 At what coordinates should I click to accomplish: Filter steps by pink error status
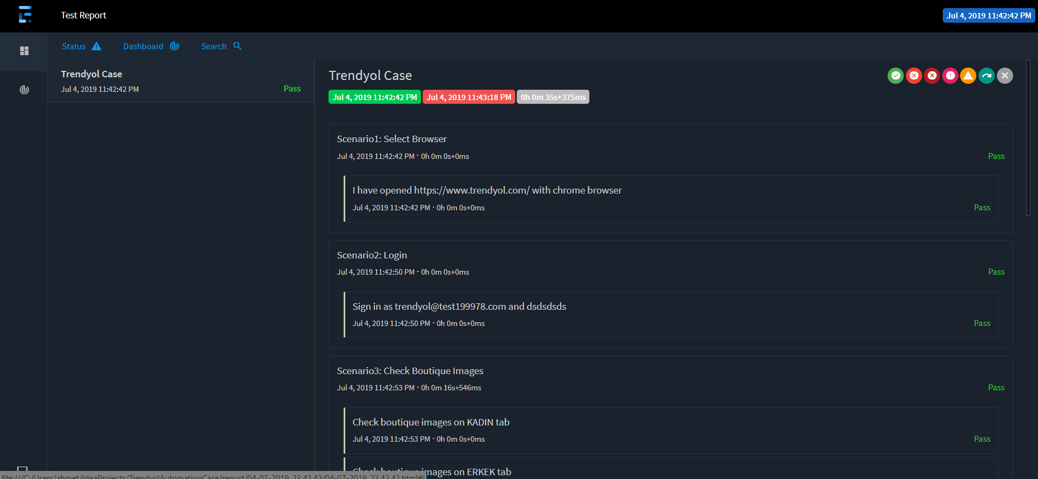[950, 76]
